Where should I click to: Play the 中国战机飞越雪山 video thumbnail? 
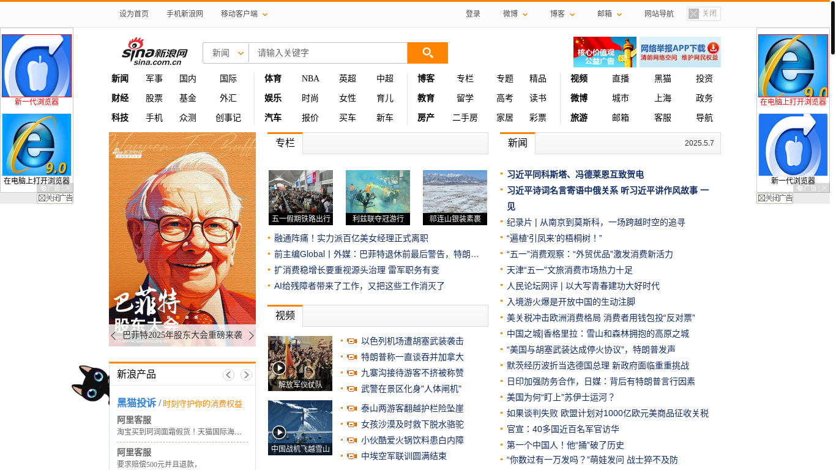click(x=300, y=428)
